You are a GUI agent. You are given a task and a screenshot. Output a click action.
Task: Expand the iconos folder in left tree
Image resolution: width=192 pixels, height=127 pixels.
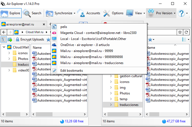tap(9, 53)
